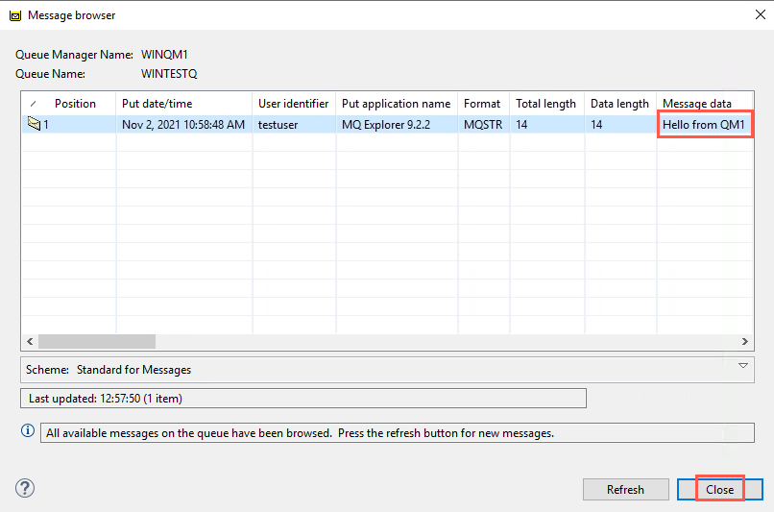Select the 'MQSTR' format cell

click(x=483, y=125)
